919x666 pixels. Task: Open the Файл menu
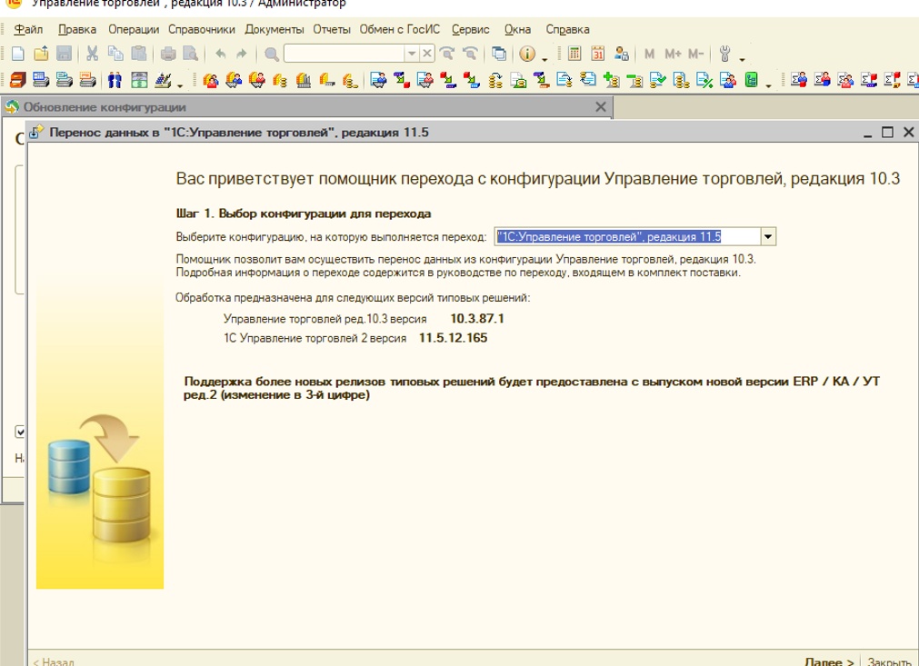pyautogui.click(x=28, y=29)
